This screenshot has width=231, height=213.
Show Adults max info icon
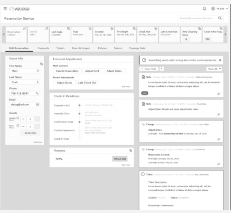[x=18, y=118]
